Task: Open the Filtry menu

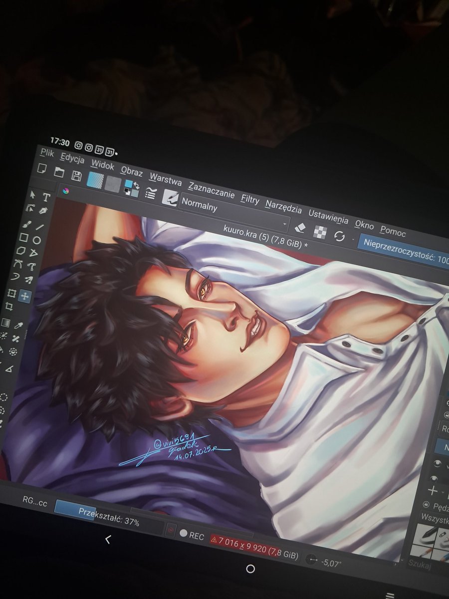Action: [x=250, y=200]
